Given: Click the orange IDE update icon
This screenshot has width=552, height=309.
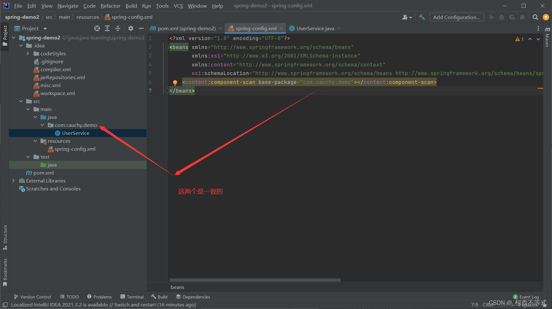Looking at the screenshot, I should (x=546, y=17).
